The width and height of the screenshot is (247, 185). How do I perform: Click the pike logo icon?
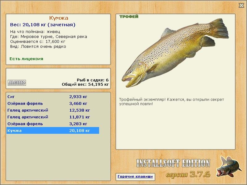(x=229, y=166)
